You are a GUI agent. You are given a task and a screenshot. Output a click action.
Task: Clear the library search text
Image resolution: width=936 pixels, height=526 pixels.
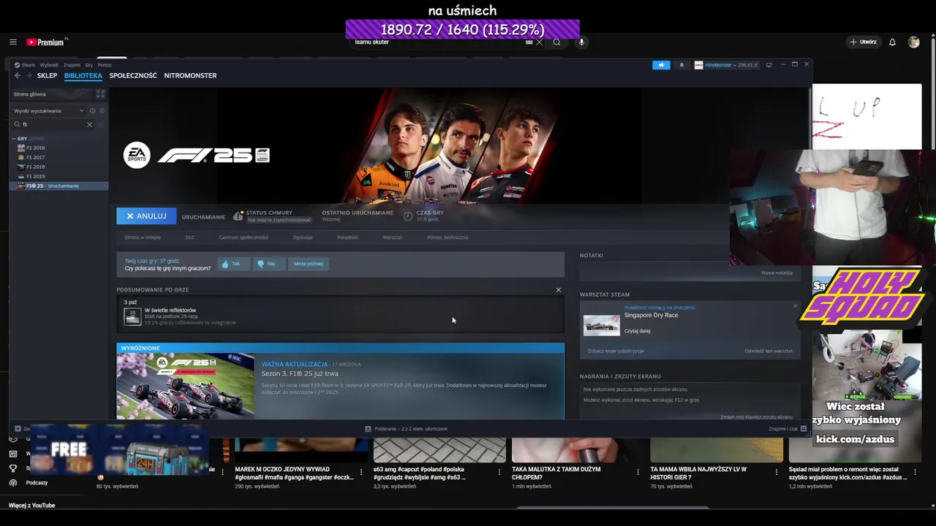point(89,124)
